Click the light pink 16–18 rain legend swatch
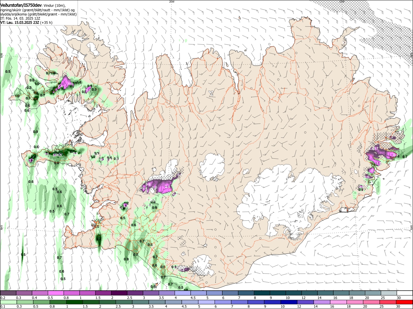413x309 pixels. 339,302
